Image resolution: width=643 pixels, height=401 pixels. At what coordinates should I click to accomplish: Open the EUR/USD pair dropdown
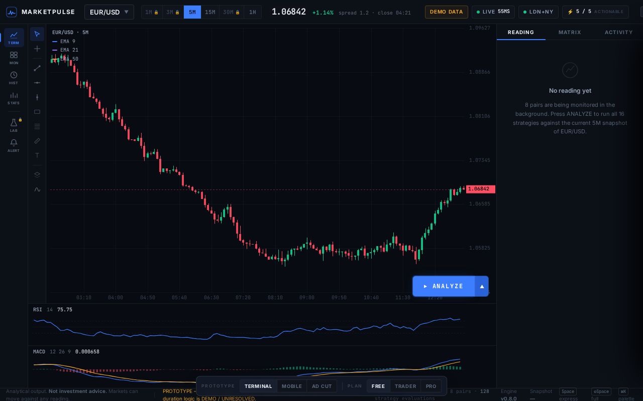click(x=109, y=12)
